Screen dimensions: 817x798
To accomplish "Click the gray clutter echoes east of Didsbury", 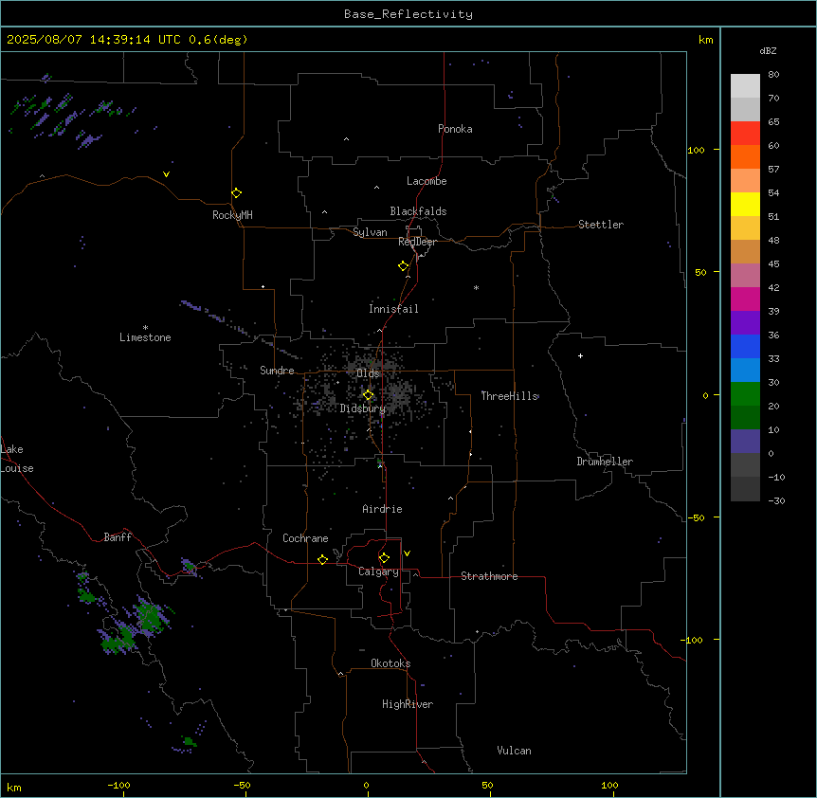I will 399,394.
